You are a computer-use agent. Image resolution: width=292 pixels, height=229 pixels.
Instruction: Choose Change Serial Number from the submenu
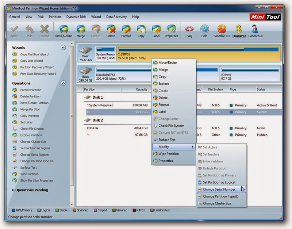219,189
